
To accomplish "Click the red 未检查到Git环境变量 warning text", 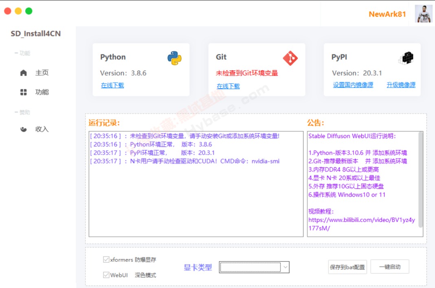I will pos(247,73).
